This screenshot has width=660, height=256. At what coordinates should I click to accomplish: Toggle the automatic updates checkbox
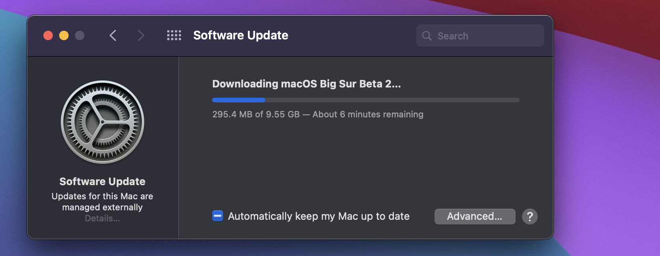[218, 216]
